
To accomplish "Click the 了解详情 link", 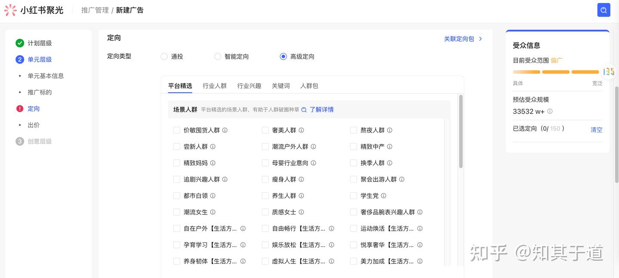I will pos(322,109).
